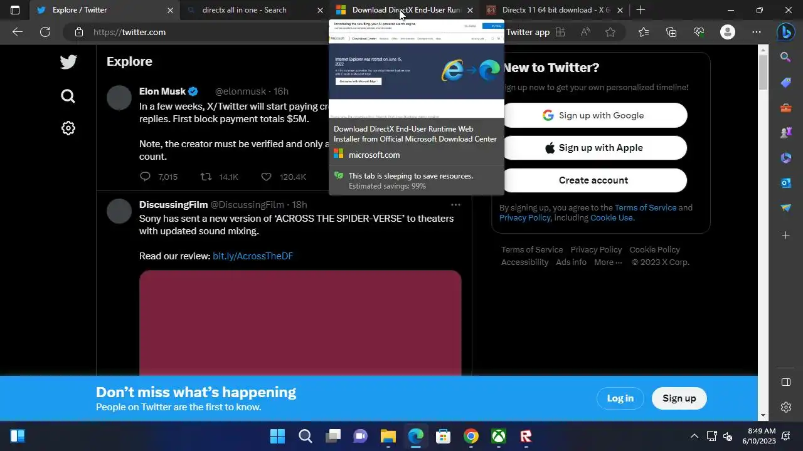Open the Privacy Policy link in signup text

click(x=524, y=218)
